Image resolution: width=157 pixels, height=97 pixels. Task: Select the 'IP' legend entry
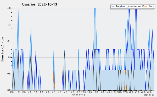tap(143, 6)
